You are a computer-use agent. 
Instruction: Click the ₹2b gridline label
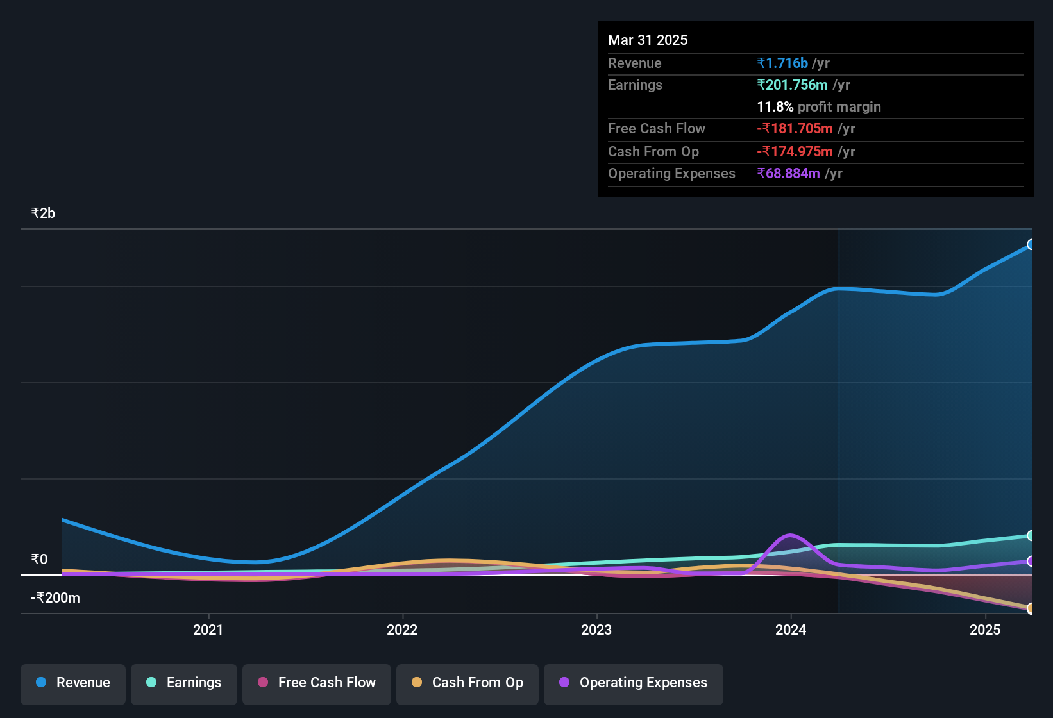coord(42,212)
